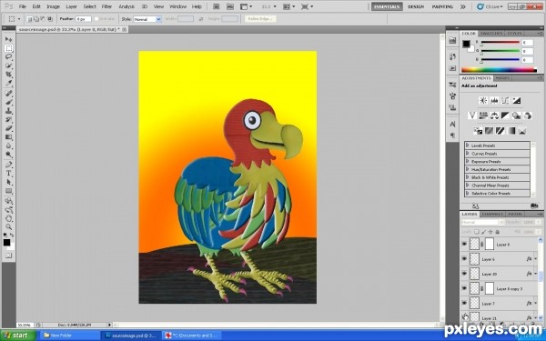Image resolution: width=546 pixels, height=341 pixels.
Task: Add a Levels adjustment
Action: [494, 101]
